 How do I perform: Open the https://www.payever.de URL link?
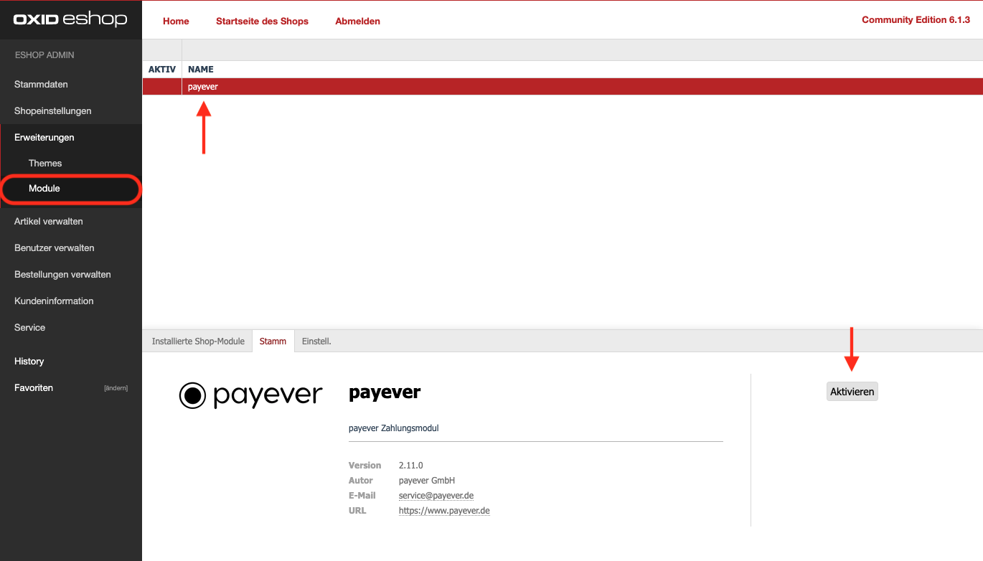coord(444,511)
